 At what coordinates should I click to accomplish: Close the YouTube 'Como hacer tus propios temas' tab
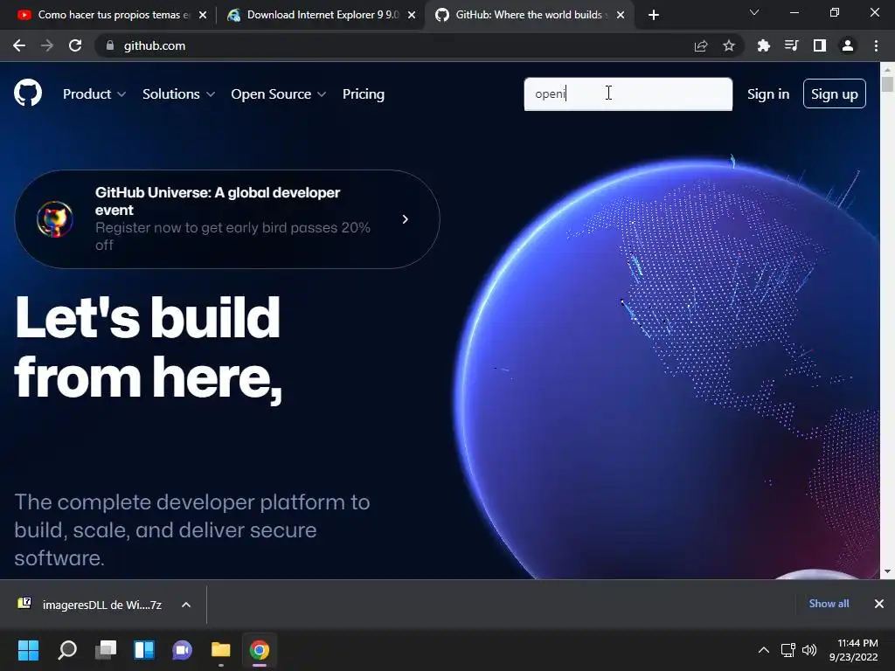pos(203,15)
